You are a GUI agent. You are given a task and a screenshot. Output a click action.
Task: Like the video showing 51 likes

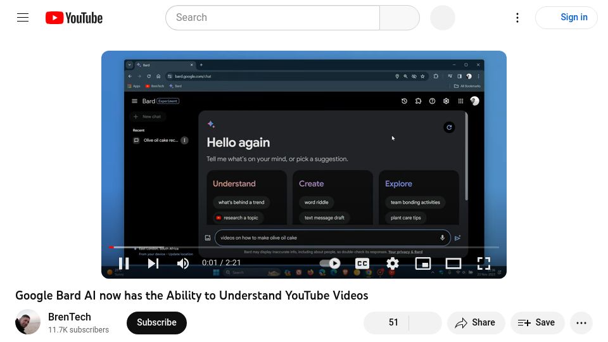pyautogui.click(x=386, y=322)
